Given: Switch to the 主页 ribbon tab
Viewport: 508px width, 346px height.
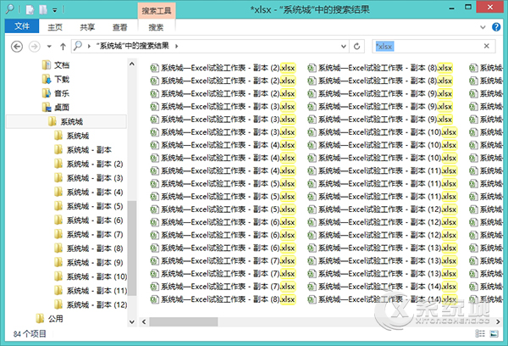Looking at the screenshot, I should 55,27.
